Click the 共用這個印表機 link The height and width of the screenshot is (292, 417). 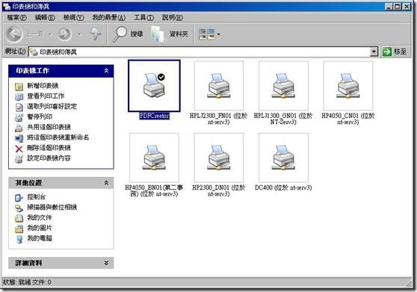49,127
